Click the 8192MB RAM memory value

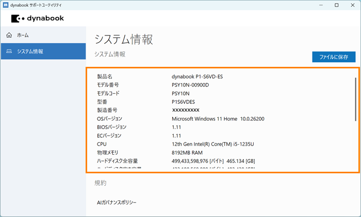coord(187,153)
